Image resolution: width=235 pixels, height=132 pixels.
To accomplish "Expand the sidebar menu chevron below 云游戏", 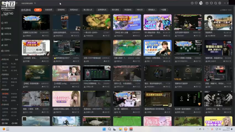I will pyautogui.click(x=10, y=55).
